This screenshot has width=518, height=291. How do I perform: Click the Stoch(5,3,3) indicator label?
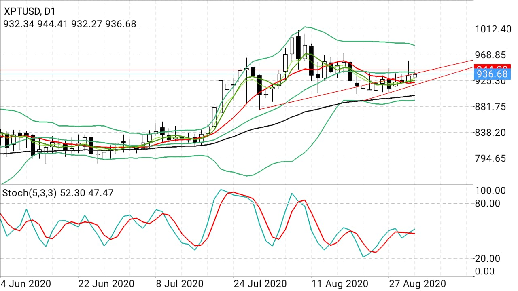pyautogui.click(x=58, y=193)
